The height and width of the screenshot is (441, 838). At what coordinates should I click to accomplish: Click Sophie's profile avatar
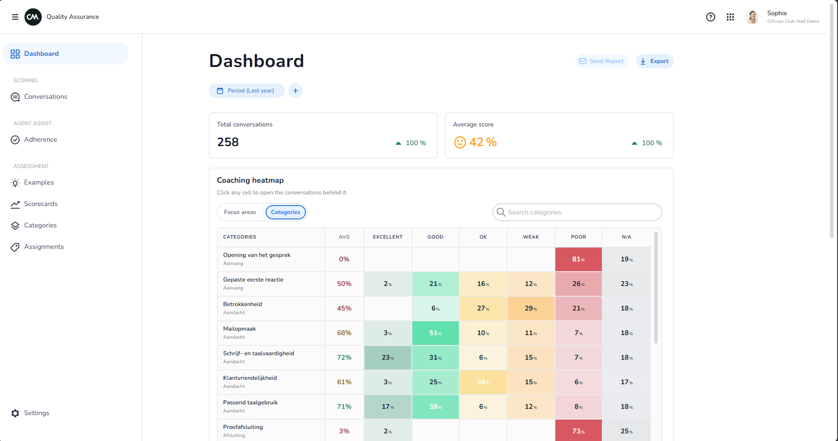pos(753,17)
